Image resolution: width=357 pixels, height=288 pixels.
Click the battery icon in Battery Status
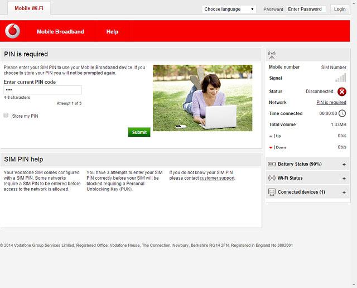coord(272,164)
